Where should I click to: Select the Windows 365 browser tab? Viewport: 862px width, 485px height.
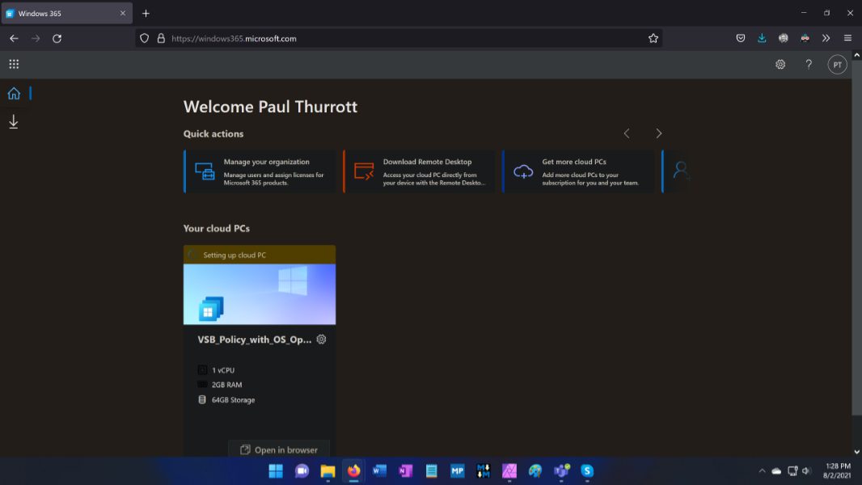point(65,14)
